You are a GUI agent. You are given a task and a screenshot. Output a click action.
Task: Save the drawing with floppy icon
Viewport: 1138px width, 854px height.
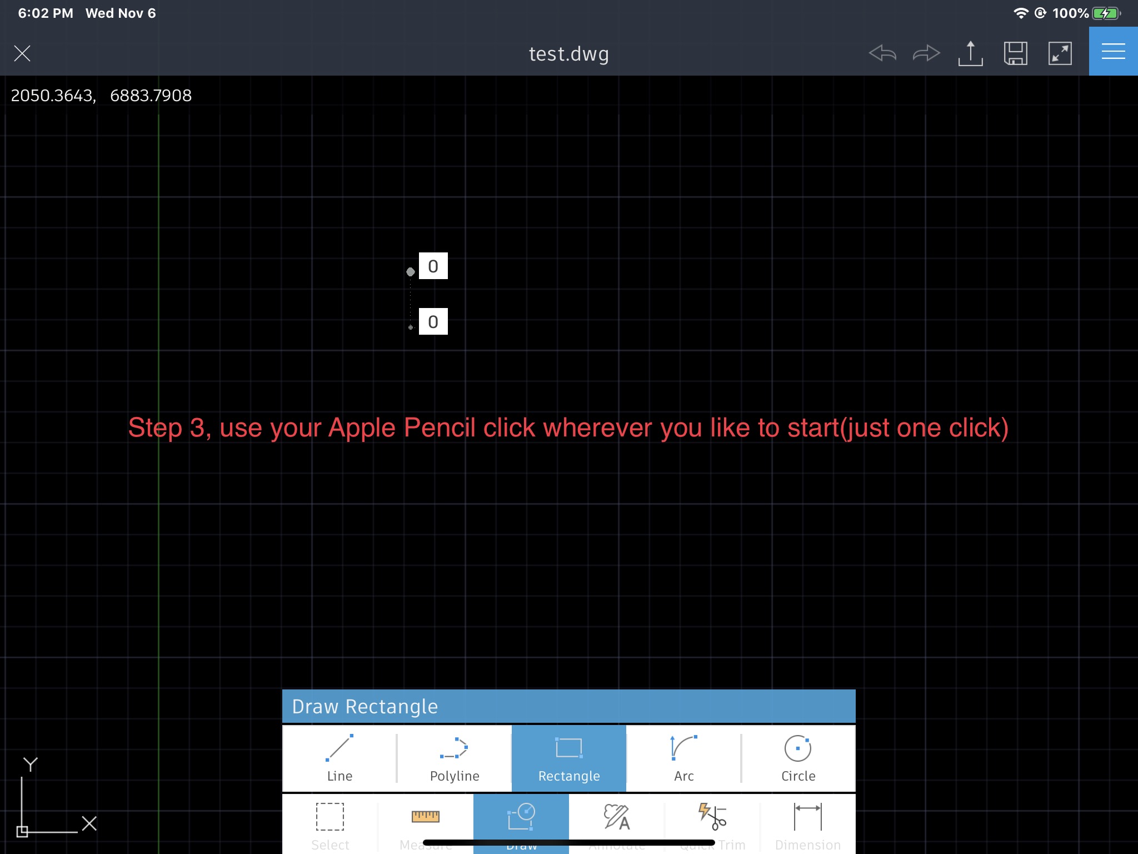point(1015,54)
